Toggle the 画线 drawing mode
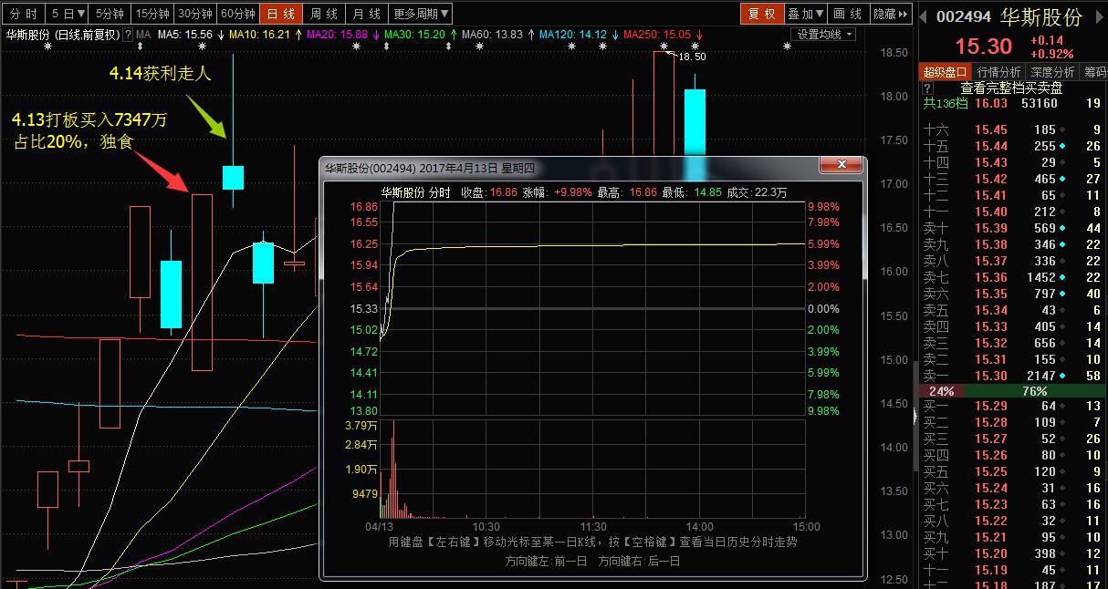The height and width of the screenshot is (589, 1108). [847, 14]
